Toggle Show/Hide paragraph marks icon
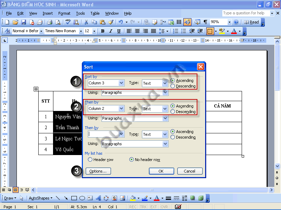281x210 pixels. click(x=205, y=22)
